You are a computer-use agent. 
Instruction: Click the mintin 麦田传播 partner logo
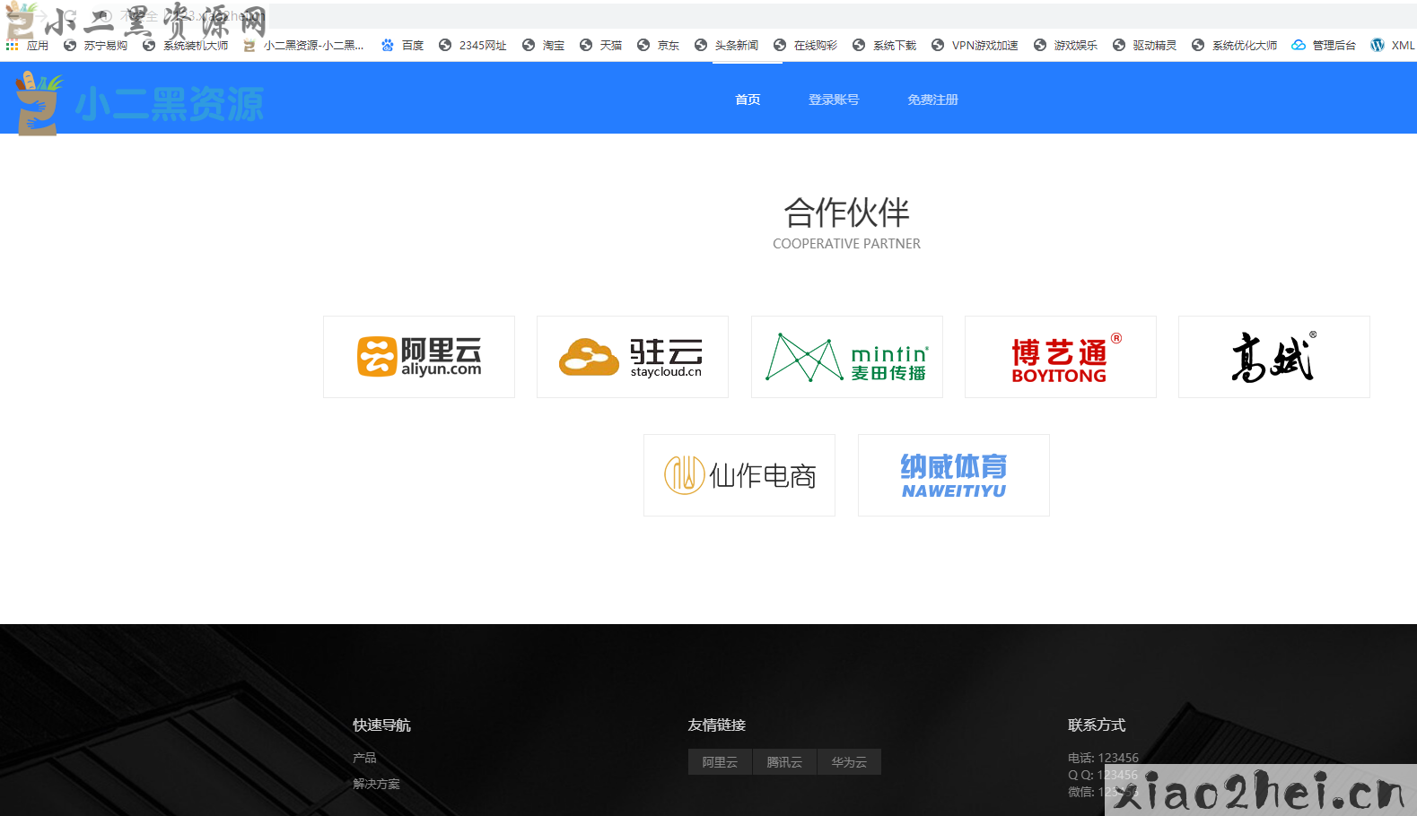[x=847, y=357]
